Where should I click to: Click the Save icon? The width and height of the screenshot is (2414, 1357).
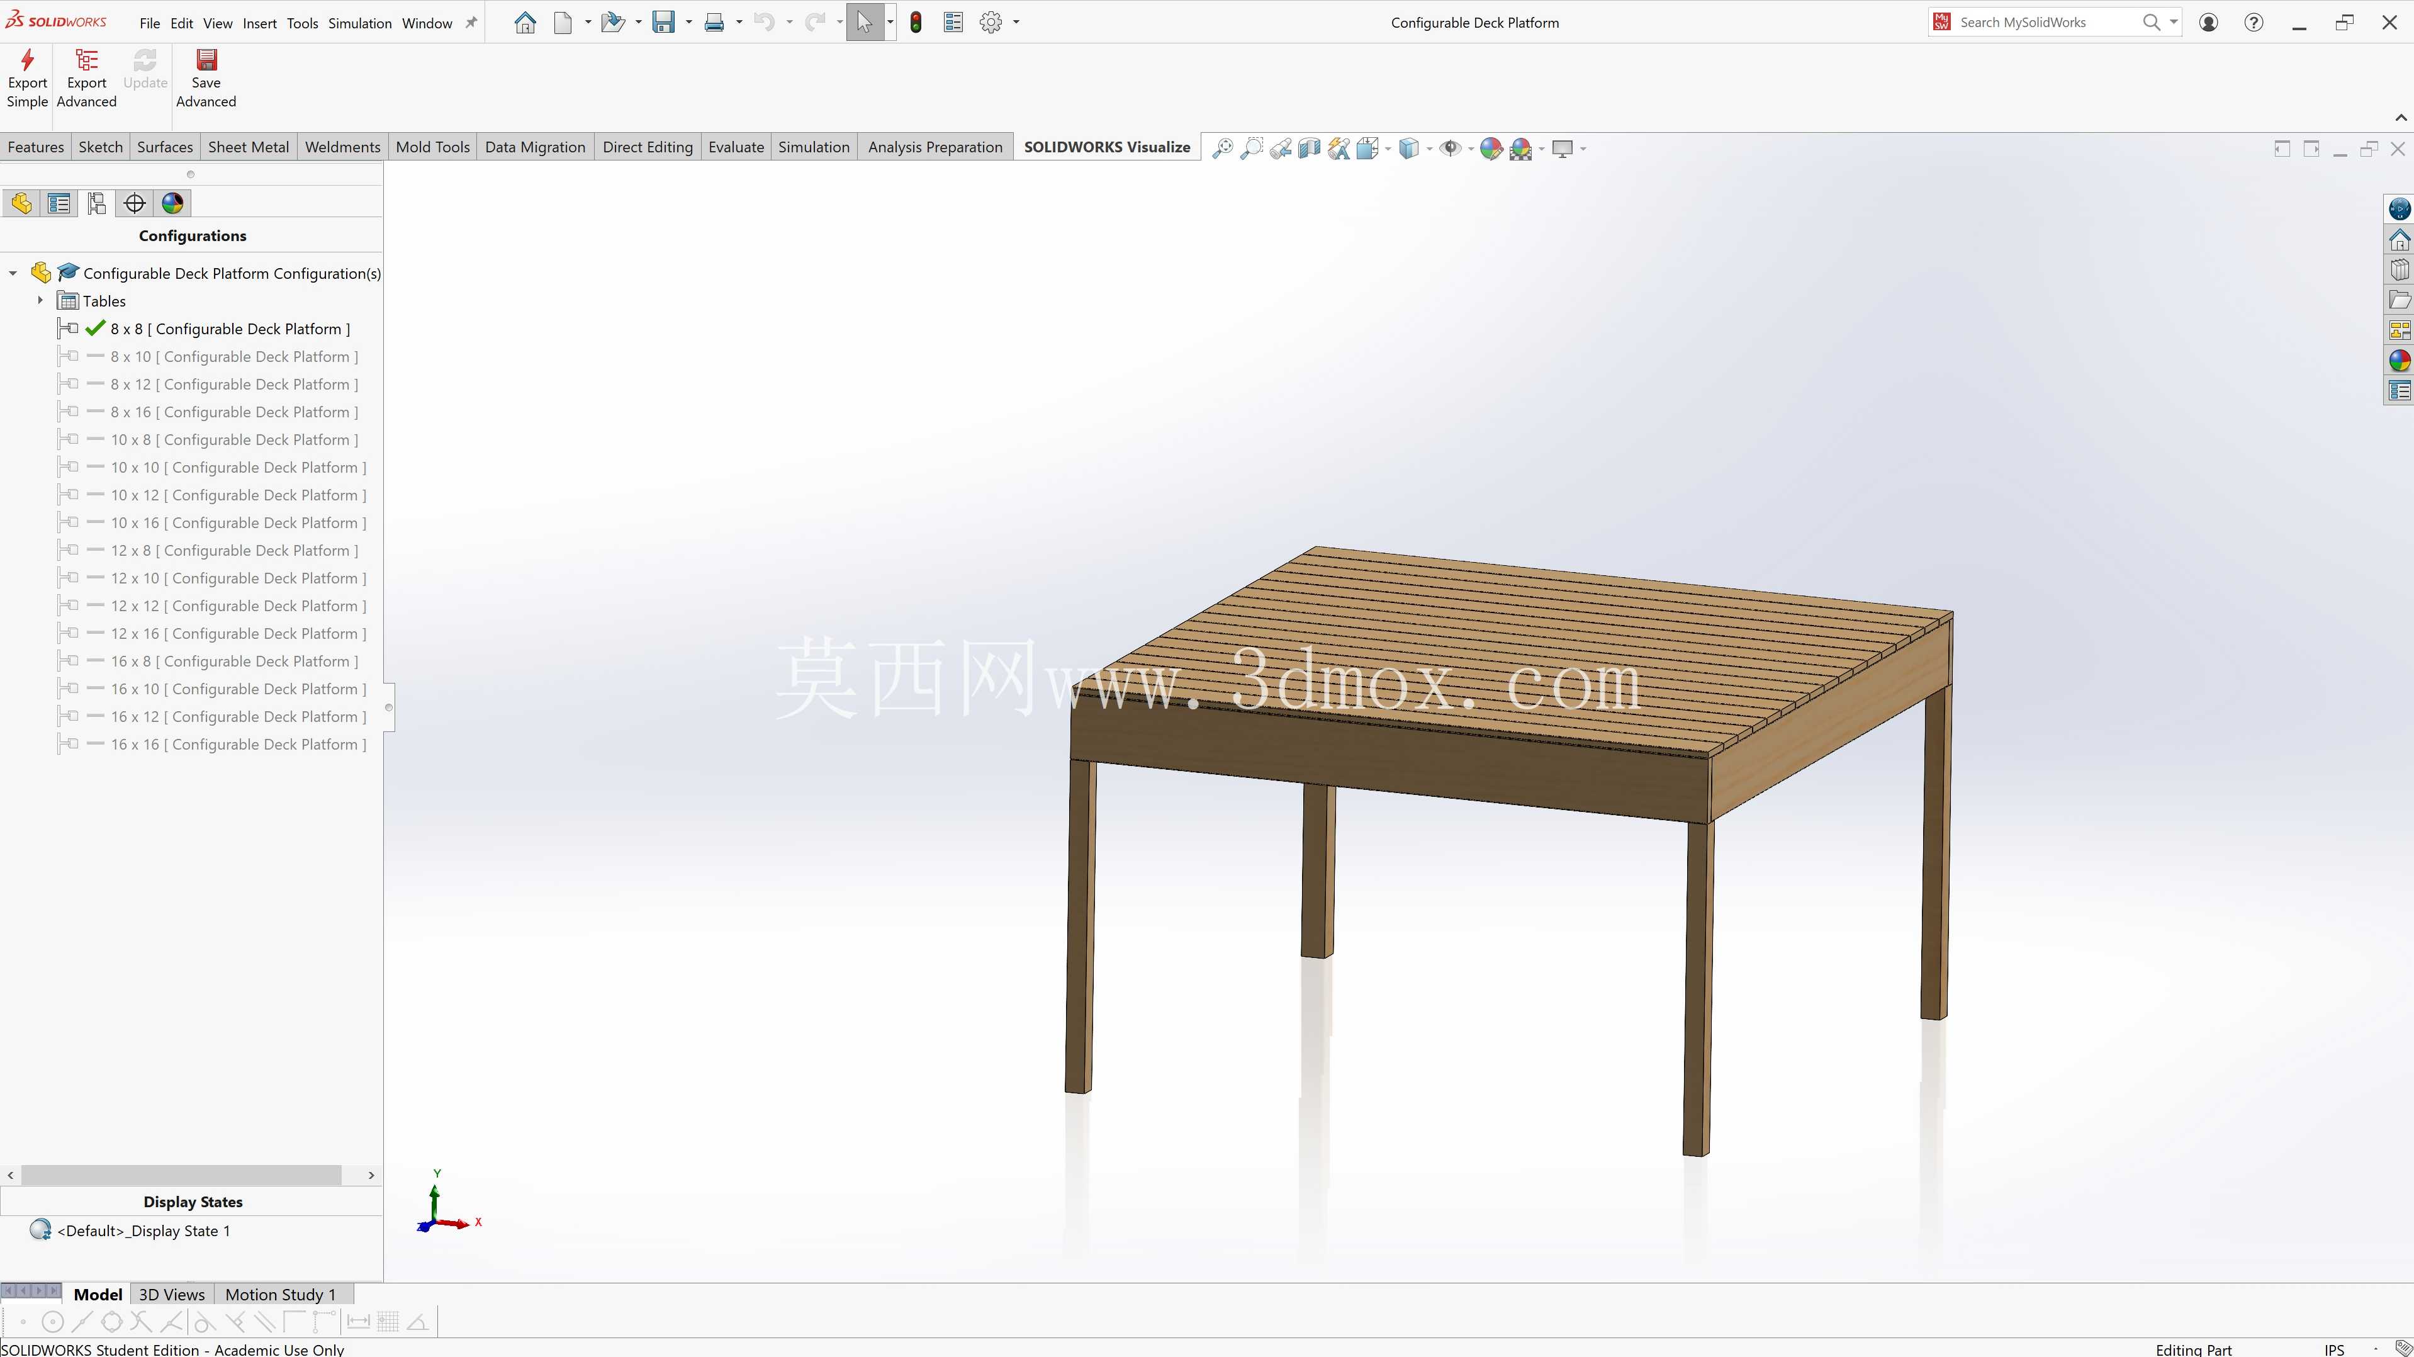[663, 23]
